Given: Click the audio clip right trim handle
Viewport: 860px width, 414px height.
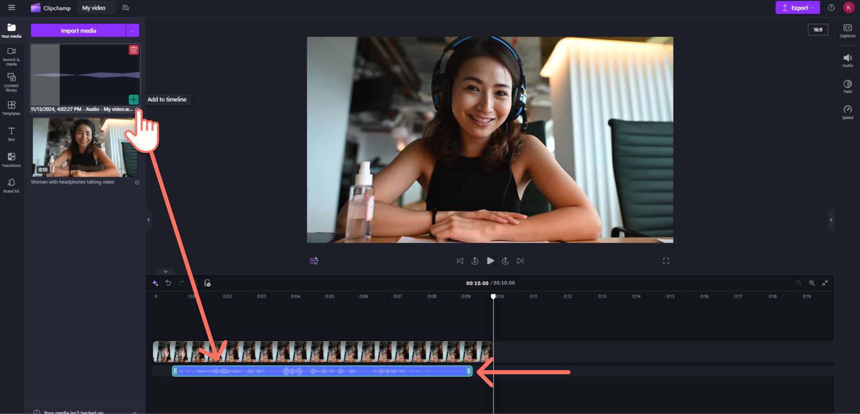Looking at the screenshot, I should point(469,371).
